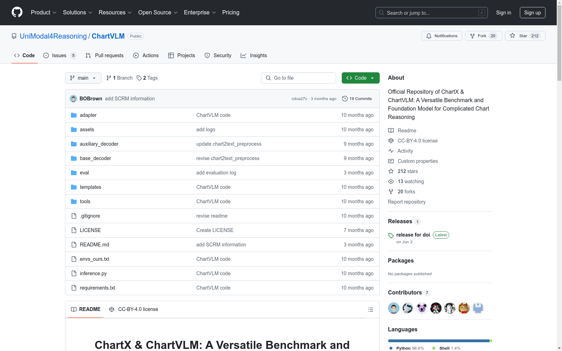Expand the Open Source menu

point(158,13)
